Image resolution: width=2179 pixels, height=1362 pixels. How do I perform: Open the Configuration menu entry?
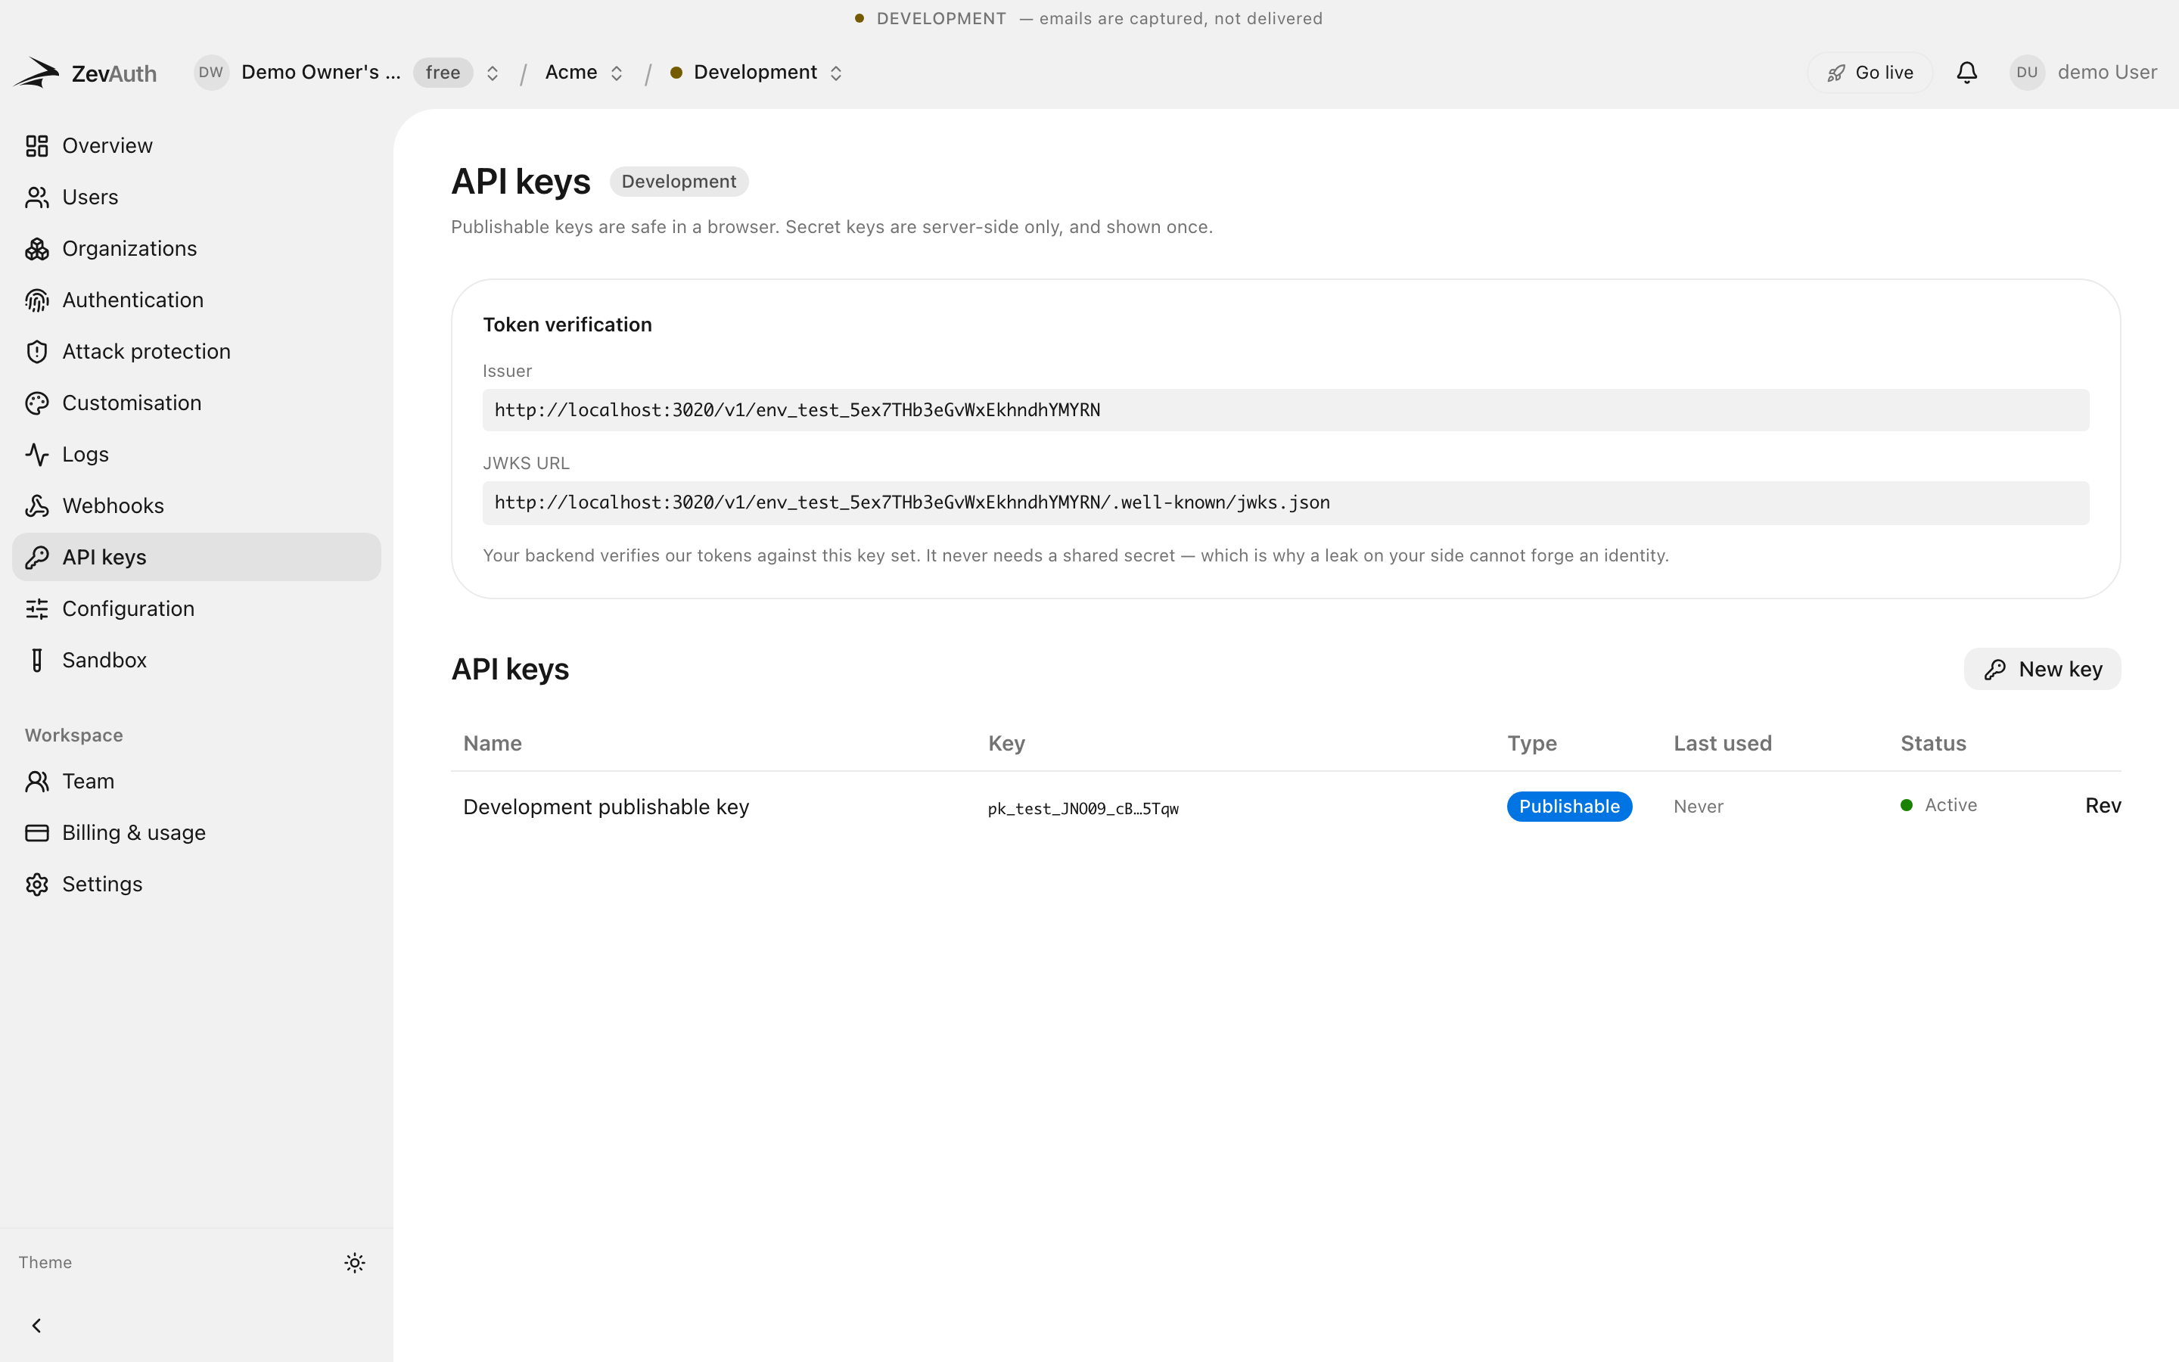(196, 609)
